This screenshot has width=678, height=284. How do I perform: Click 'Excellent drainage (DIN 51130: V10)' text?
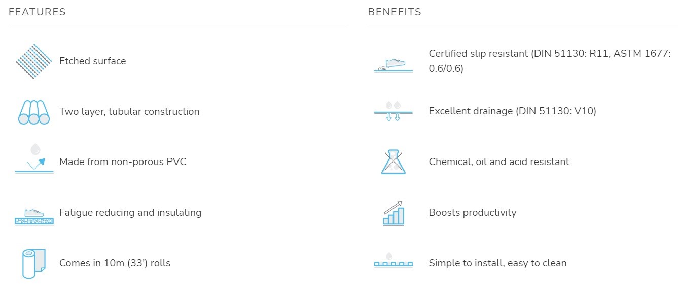click(512, 111)
